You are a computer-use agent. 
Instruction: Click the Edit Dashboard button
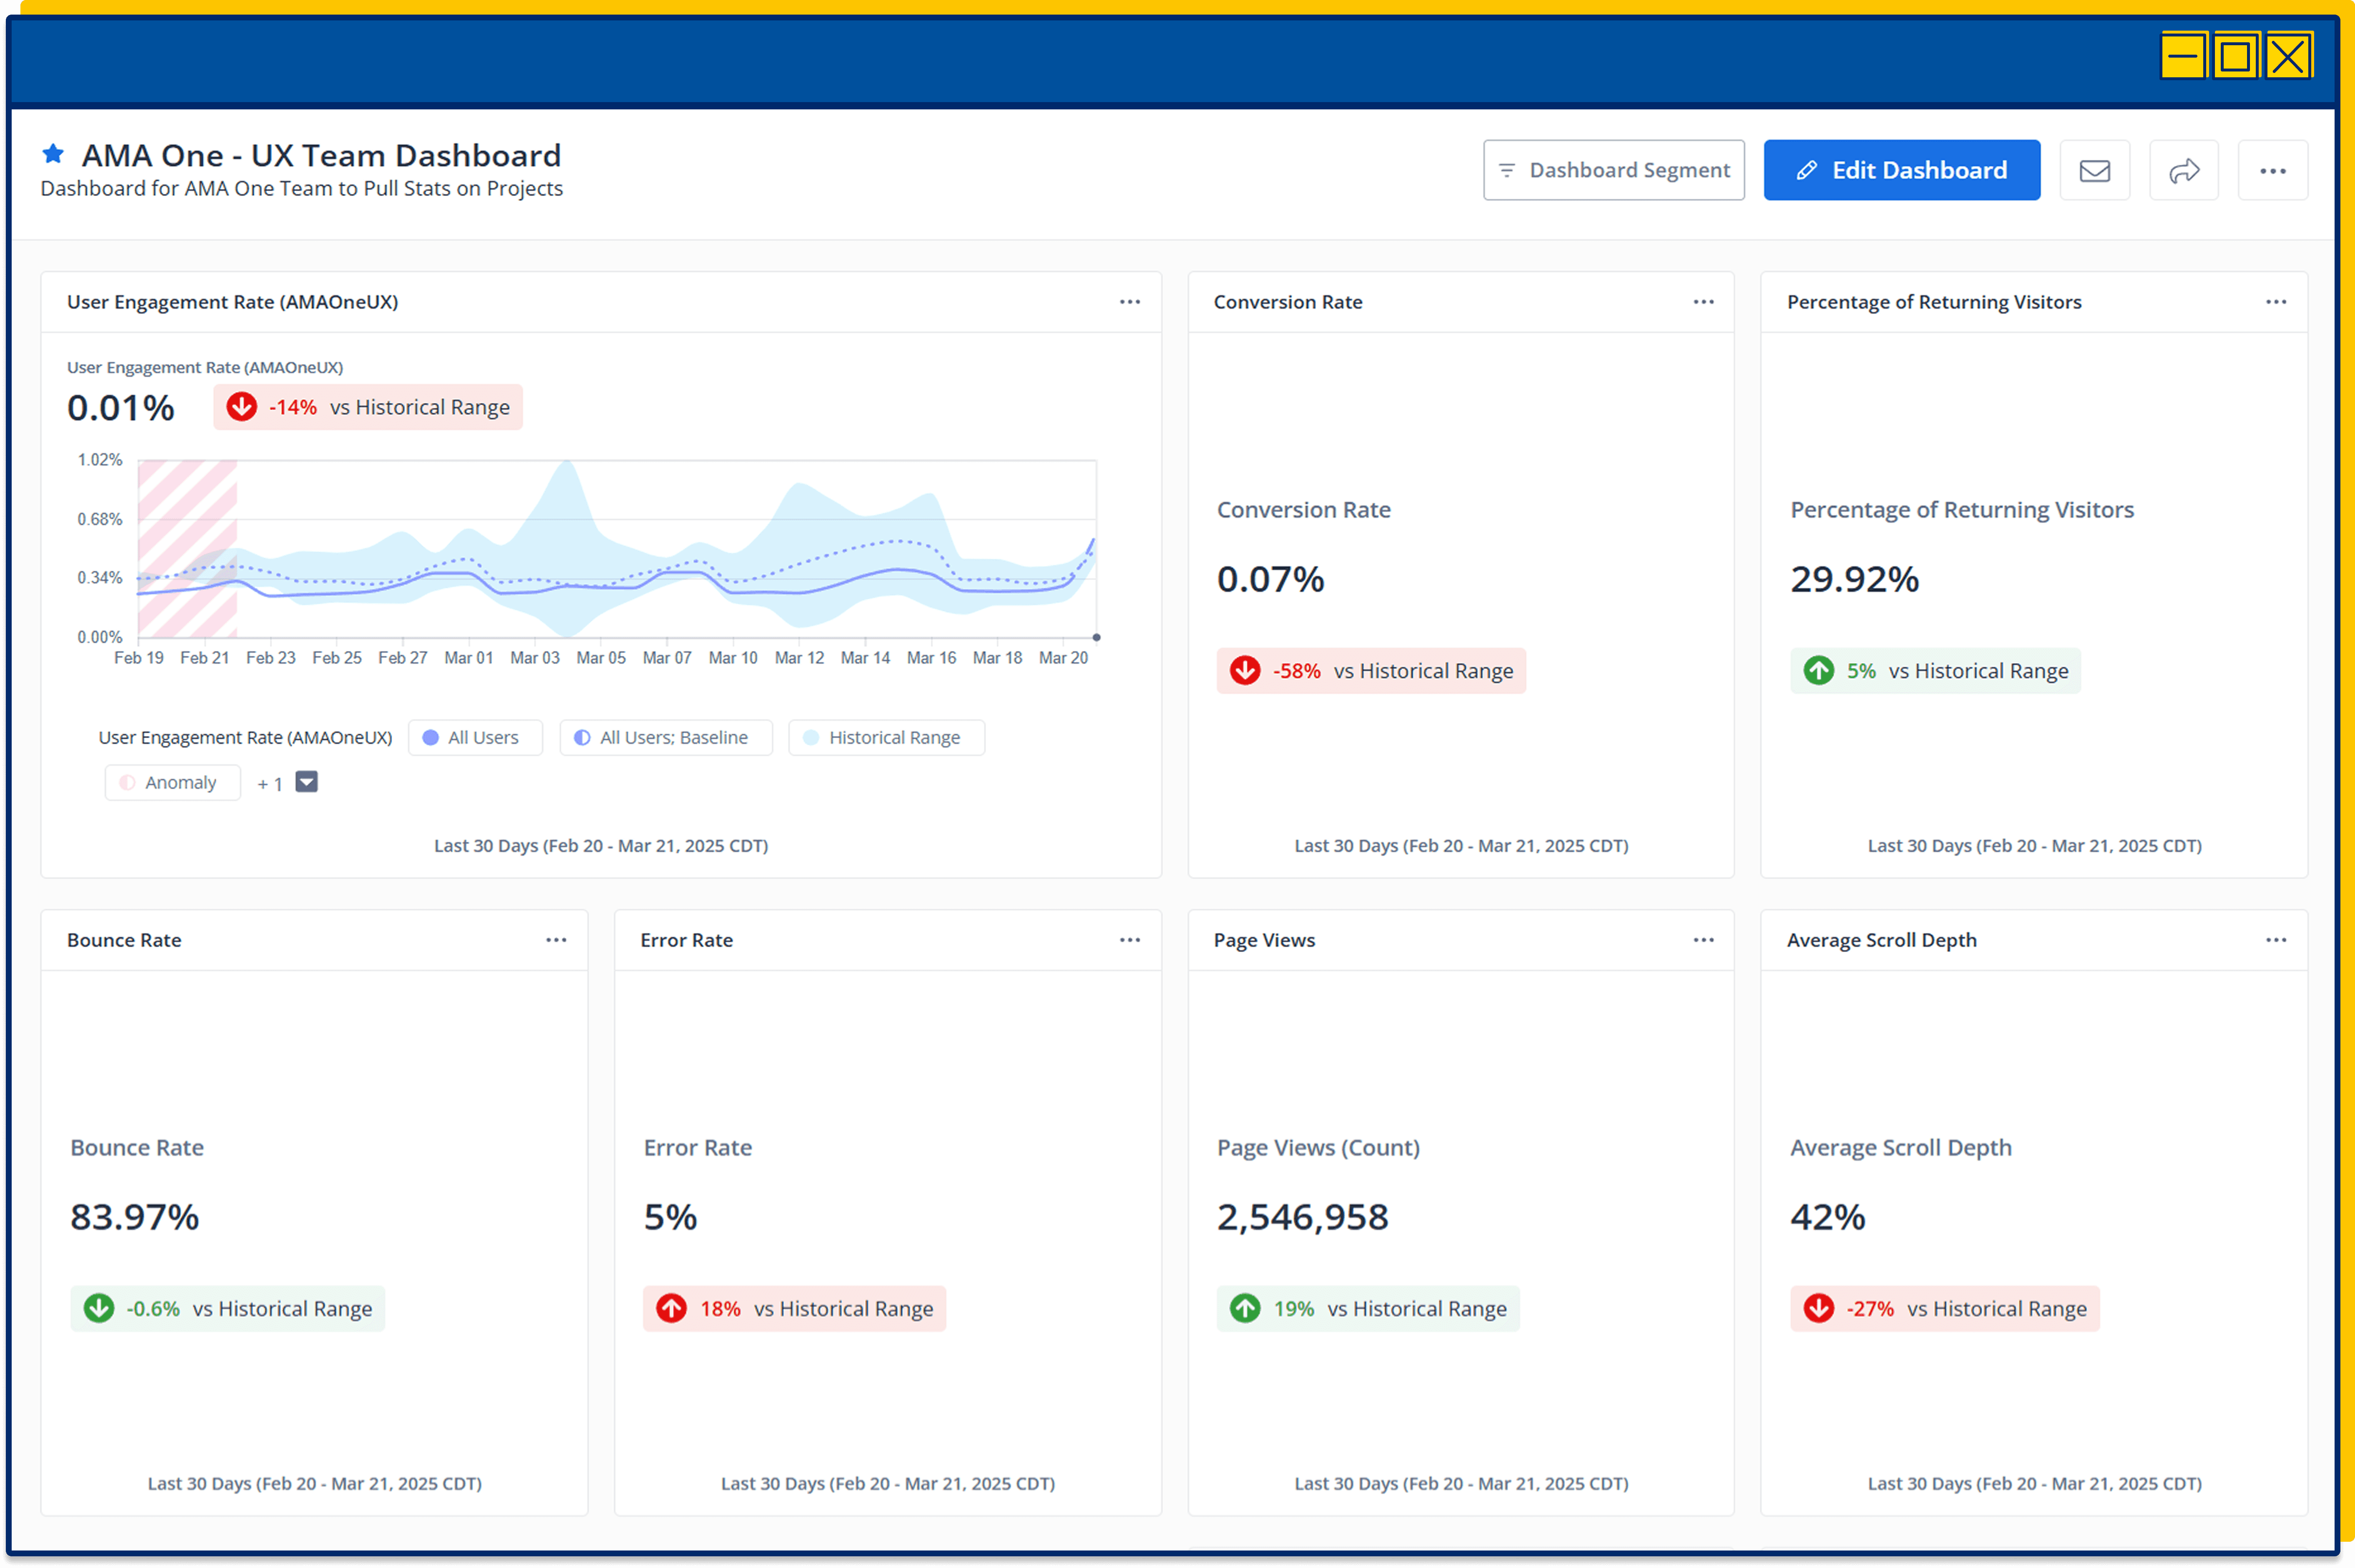pyautogui.click(x=1901, y=171)
